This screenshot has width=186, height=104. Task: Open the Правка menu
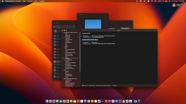click(x=30, y=1)
